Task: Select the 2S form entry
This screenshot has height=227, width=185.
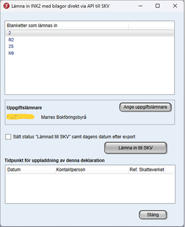Action: tap(11, 46)
